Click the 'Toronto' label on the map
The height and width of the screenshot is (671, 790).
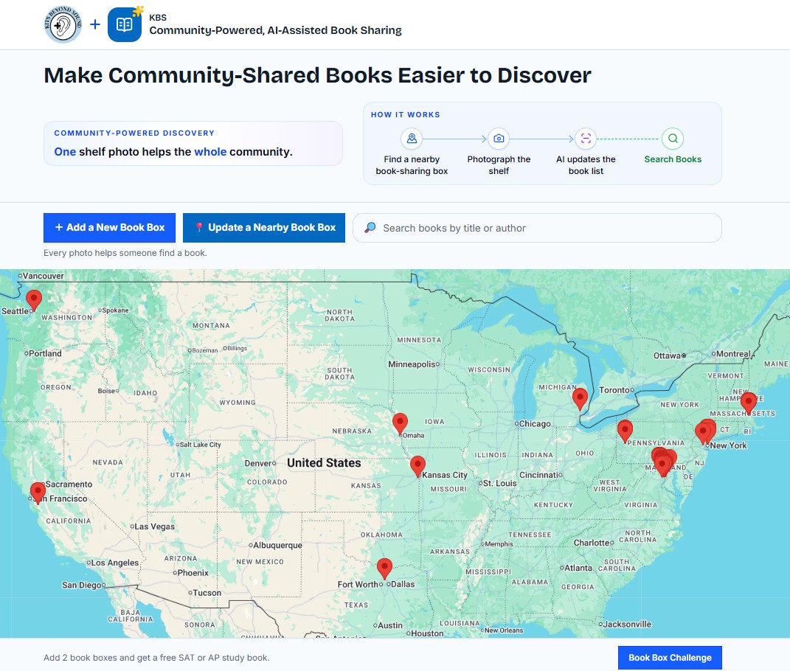click(x=614, y=390)
